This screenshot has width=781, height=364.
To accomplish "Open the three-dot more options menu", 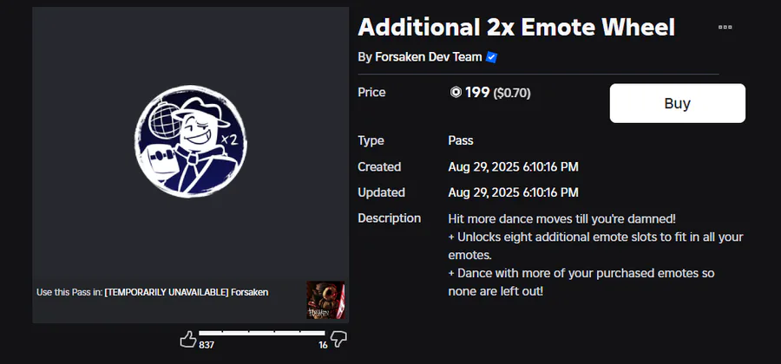I will (x=725, y=28).
